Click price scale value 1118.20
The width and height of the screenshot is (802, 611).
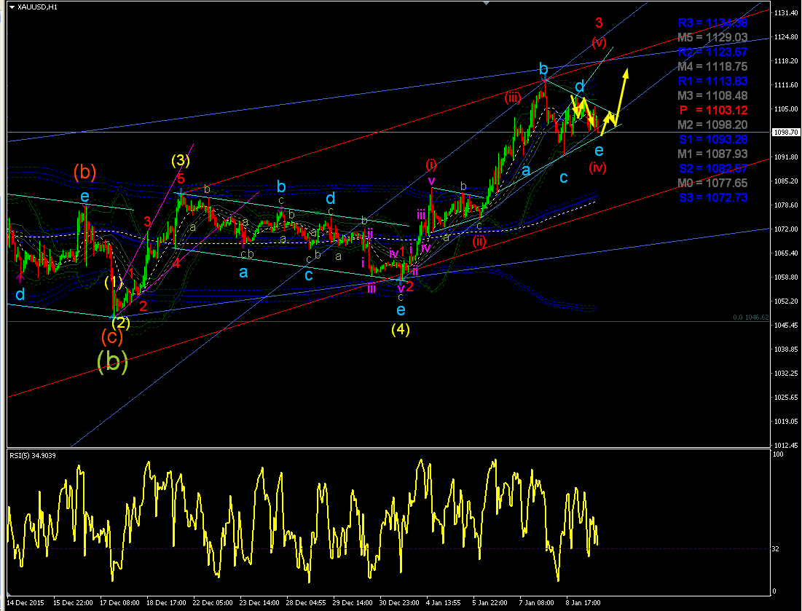pos(786,61)
